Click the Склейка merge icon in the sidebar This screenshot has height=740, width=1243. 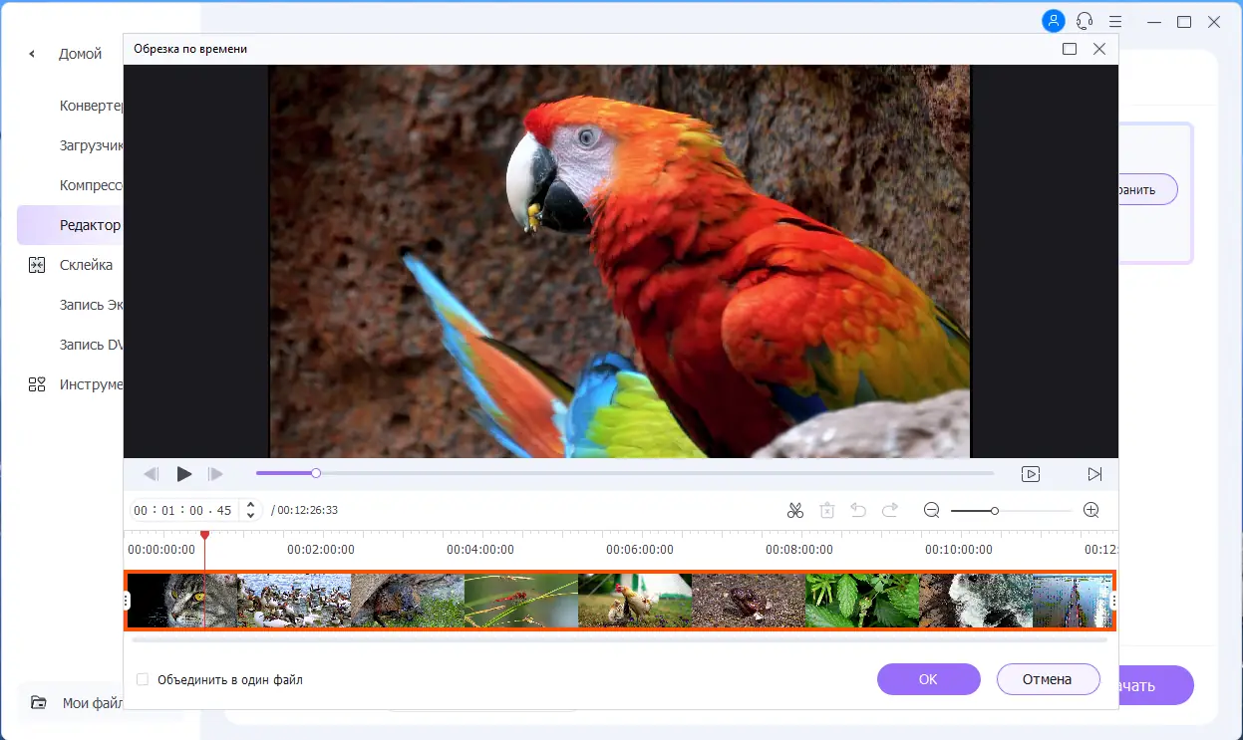point(37,265)
